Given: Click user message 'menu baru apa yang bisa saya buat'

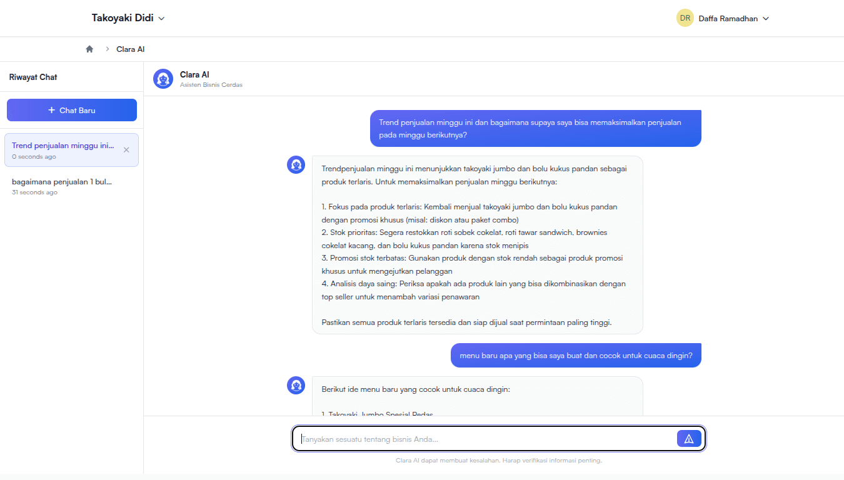Looking at the screenshot, I should pos(576,356).
